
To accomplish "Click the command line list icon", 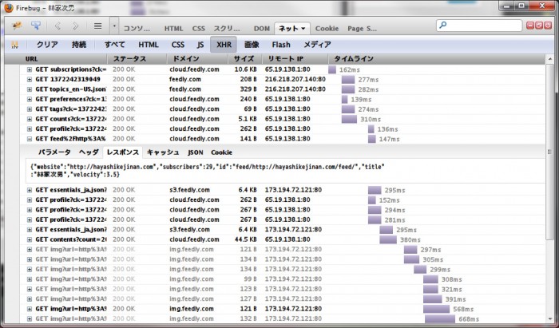I will [98, 26].
